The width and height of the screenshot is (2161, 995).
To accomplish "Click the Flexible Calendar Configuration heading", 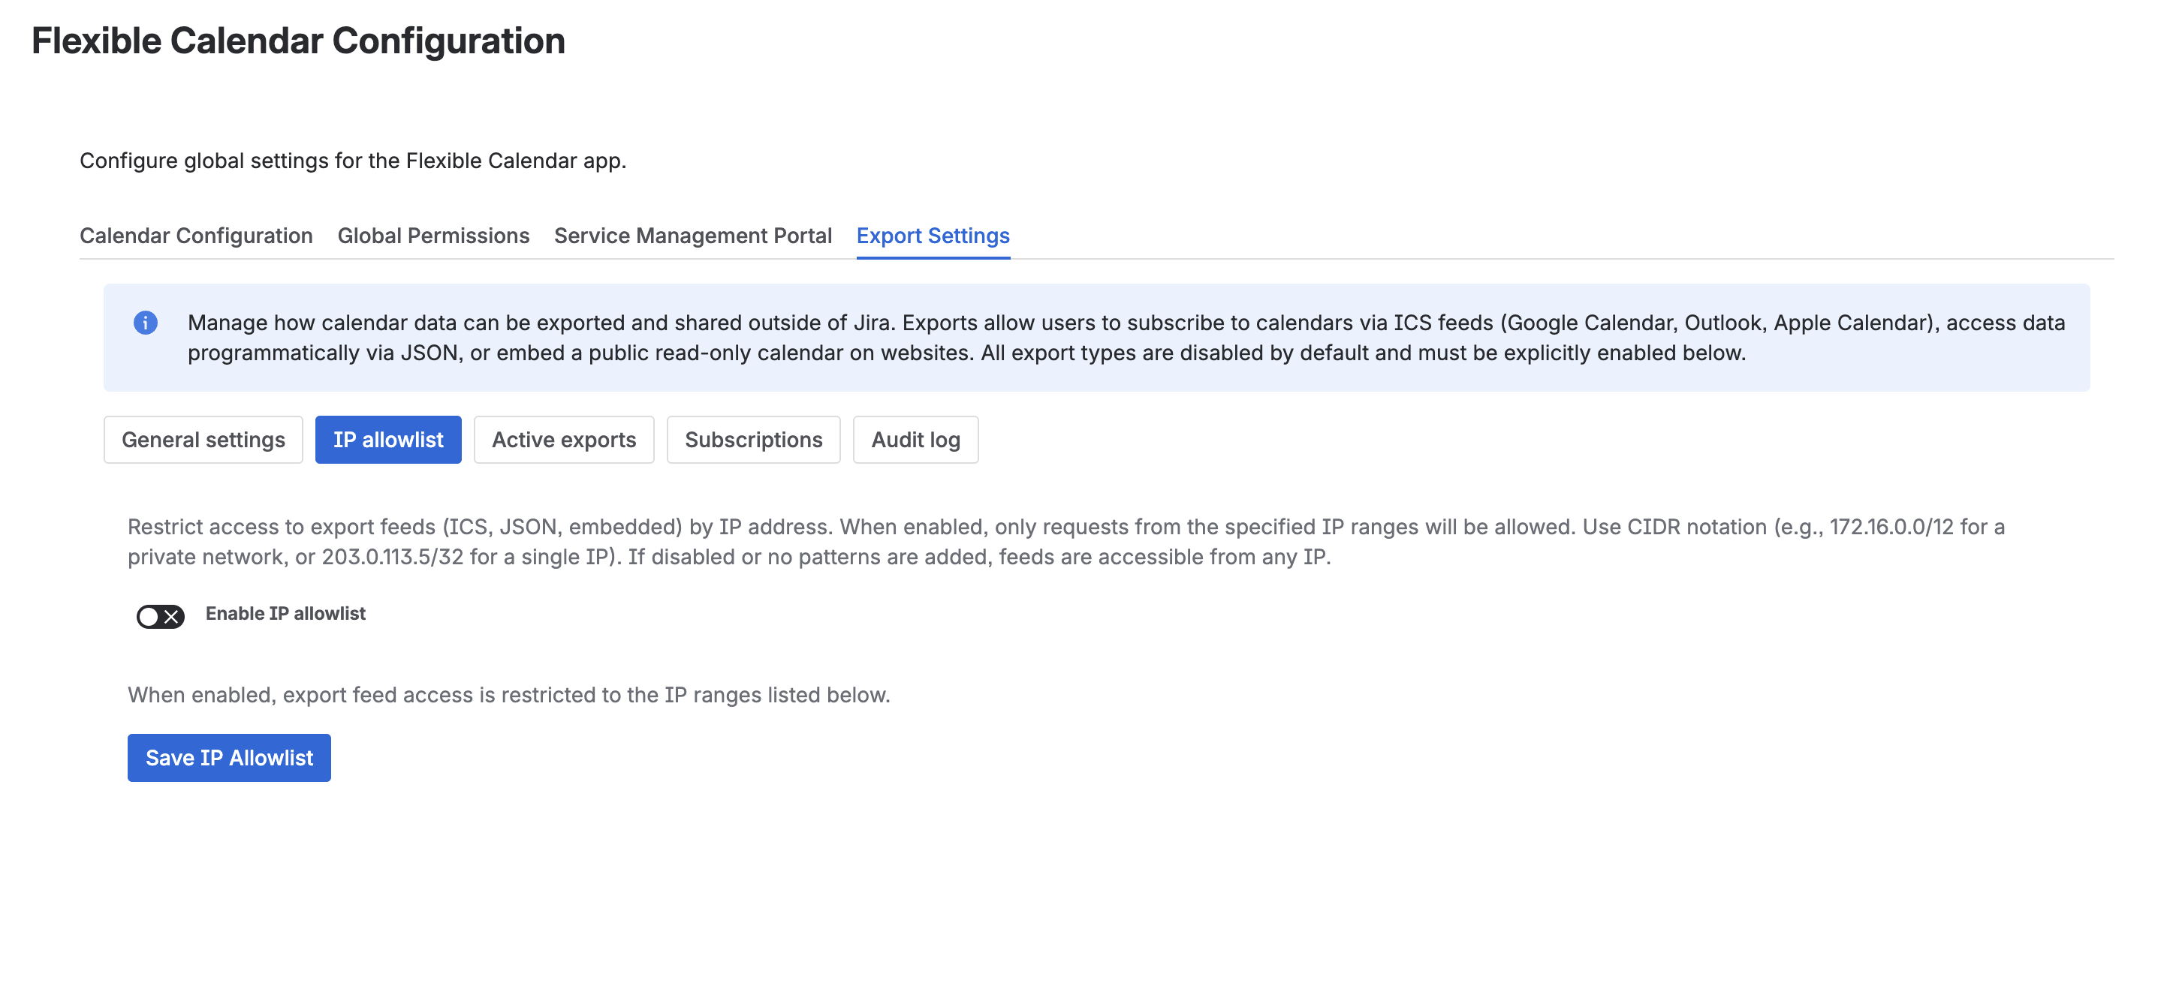I will point(298,41).
